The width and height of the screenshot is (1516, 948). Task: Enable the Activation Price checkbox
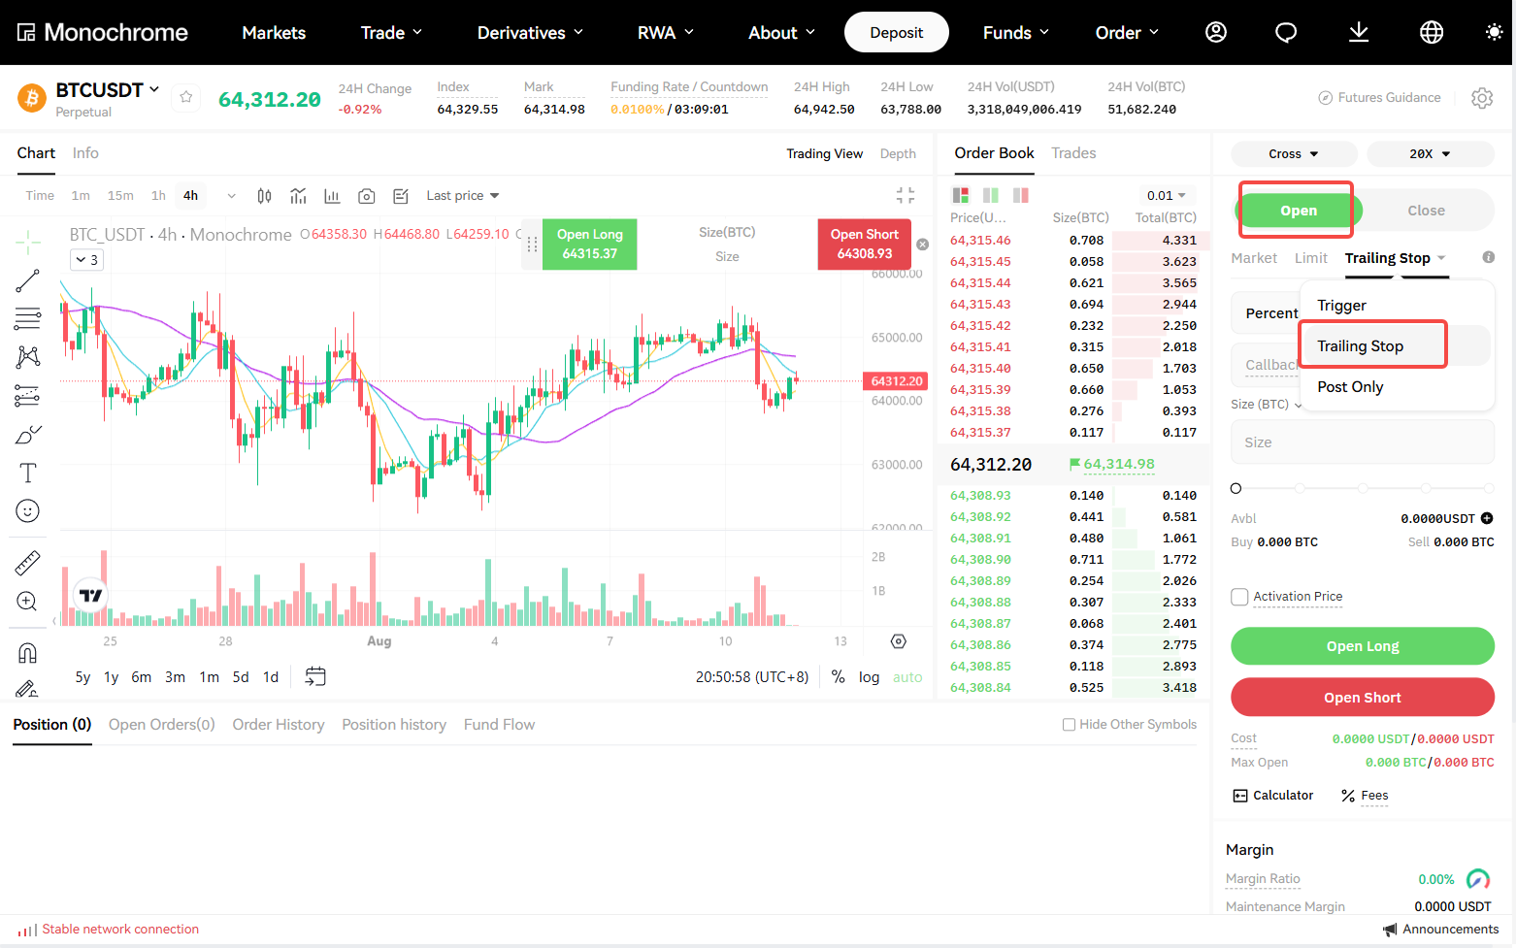(1239, 597)
